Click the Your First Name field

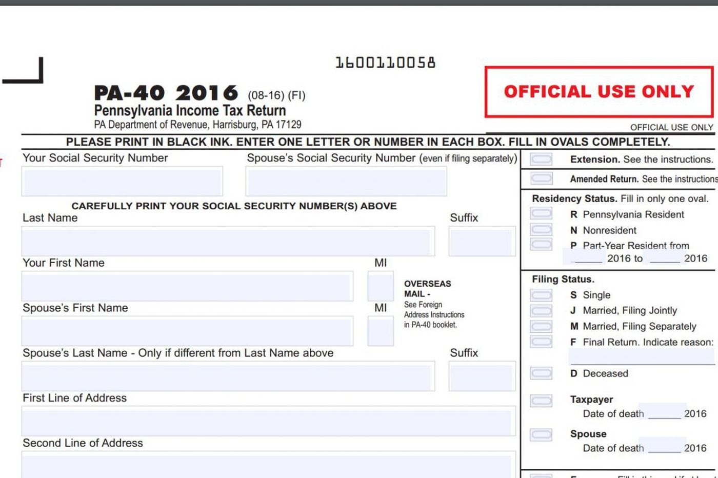[187, 287]
